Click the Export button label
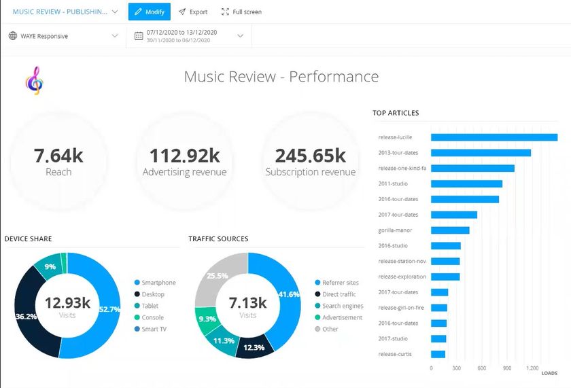The width and height of the screenshot is (571, 388). pos(198,12)
